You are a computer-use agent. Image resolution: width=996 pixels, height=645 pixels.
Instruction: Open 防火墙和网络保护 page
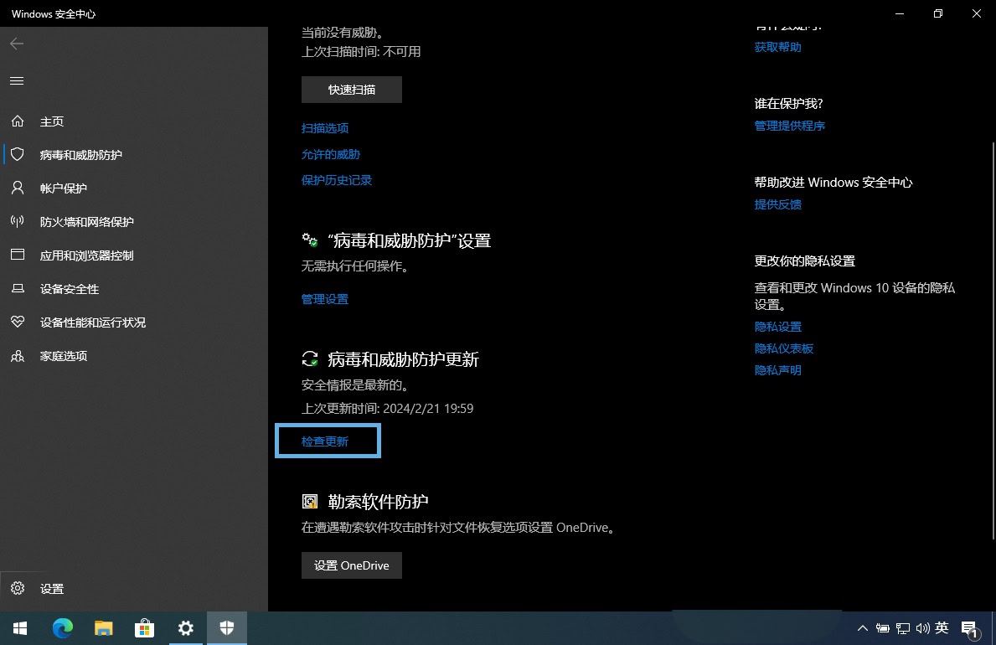(x=86, y=222)
